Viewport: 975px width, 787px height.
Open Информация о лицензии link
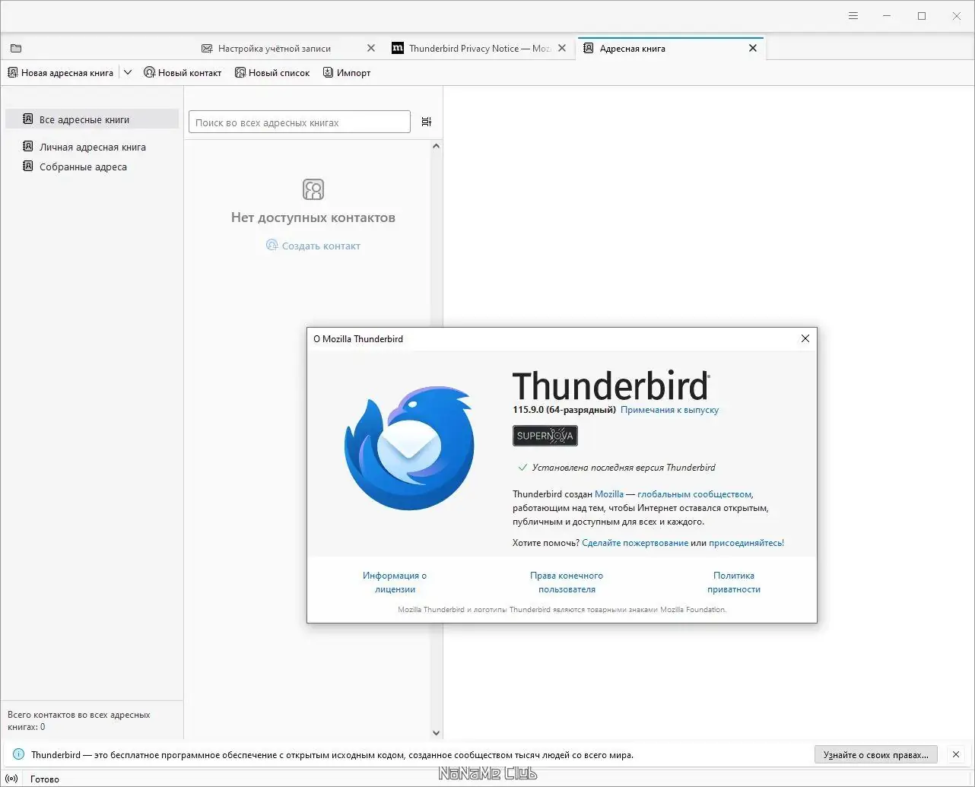point(395,582)
